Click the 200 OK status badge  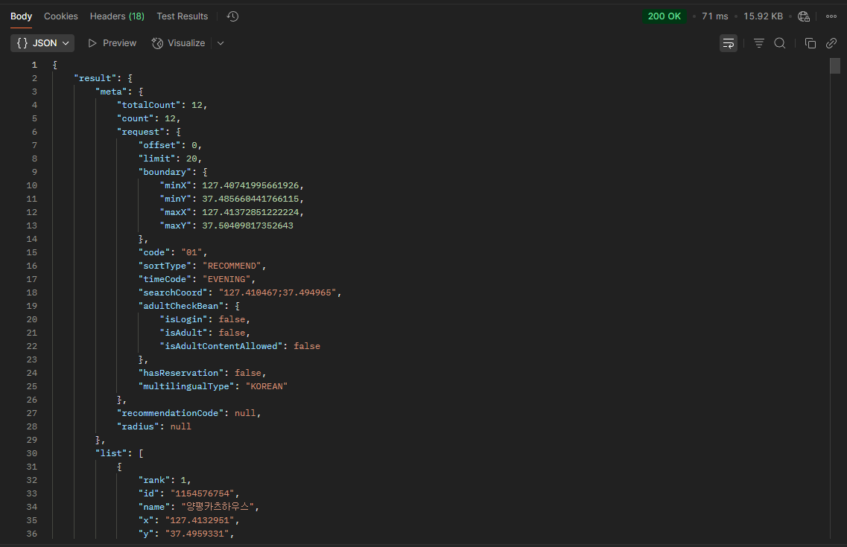click(664, 16)
